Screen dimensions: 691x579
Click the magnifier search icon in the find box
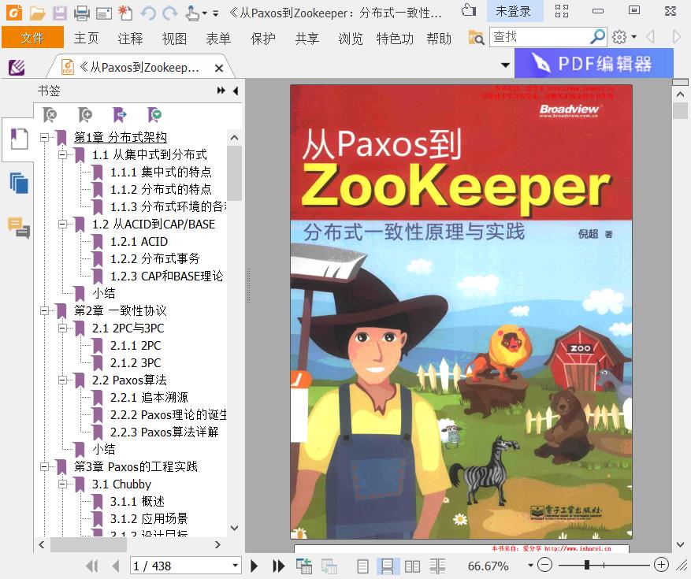[x=597, y=37]
